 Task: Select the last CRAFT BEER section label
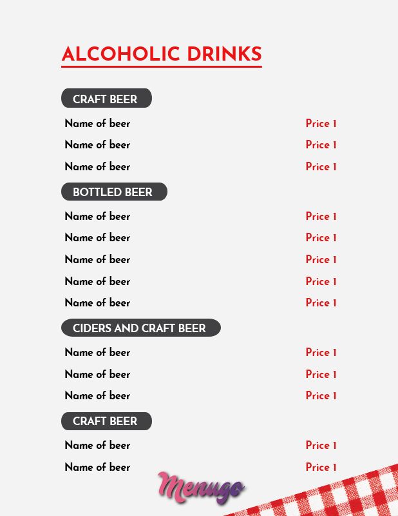click(x=106, y=421)
